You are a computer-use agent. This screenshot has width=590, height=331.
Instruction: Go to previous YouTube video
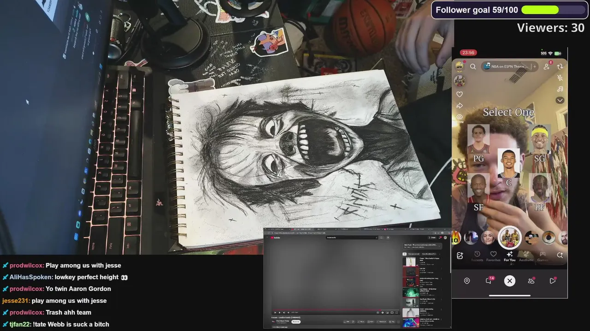tap(275, 313)
